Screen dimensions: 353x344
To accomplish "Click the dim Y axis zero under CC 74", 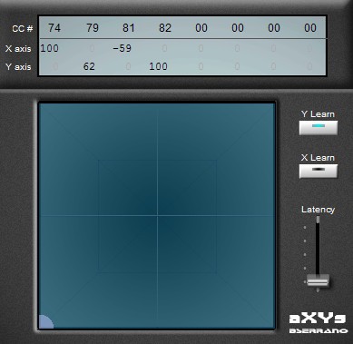I will [x=55, y=66].
